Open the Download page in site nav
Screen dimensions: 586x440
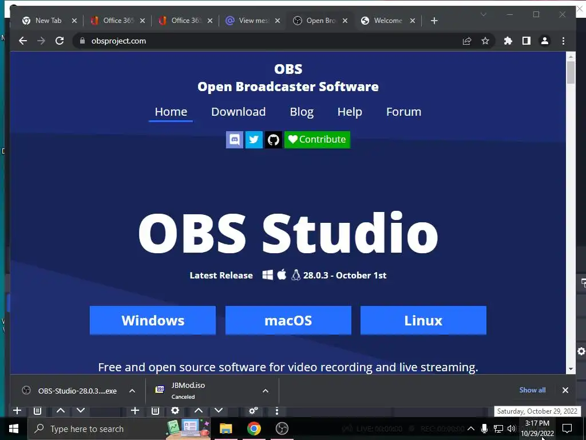point(239,112)
